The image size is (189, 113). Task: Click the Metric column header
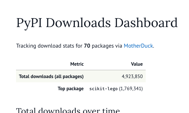77,64
